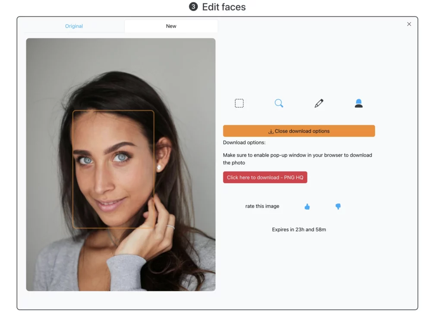The width and height of the screenshot is (442, 312).
Task: Rate the image with a thumbs down
Action: pos(338,206)
